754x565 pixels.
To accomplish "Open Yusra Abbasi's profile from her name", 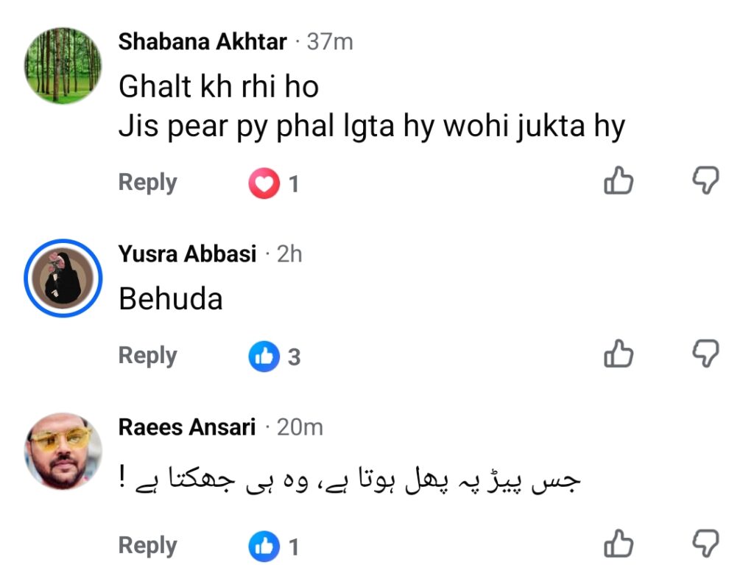I will [x=187, y=253].
